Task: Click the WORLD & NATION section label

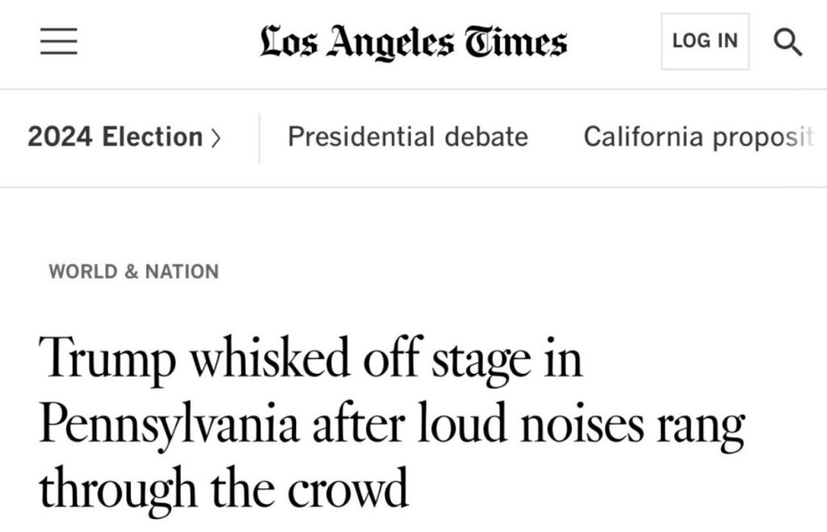Action: click(x=133, y=272)
